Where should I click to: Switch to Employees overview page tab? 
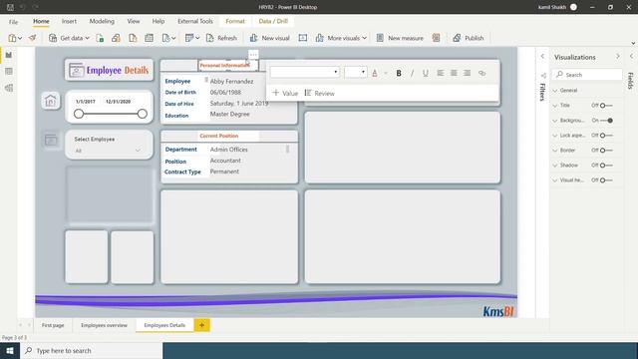click(x=104, y=325)
